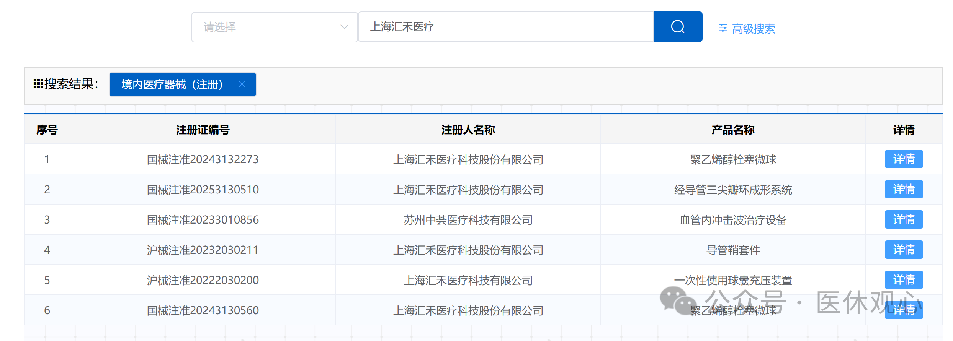
Task: View 详情 for 一次性使用球囊充压装置
Action: (903, 280)
